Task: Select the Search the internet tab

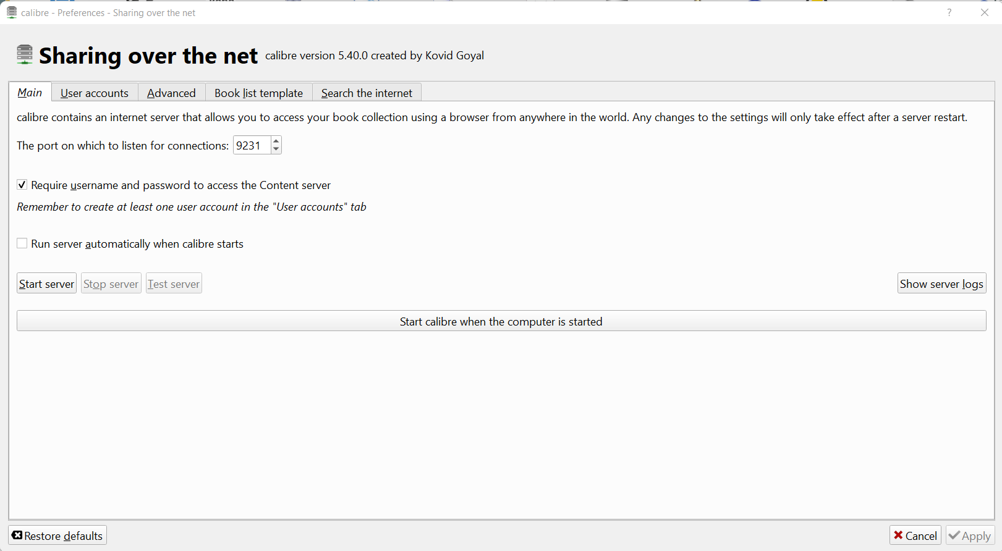Action: click(x=367, y=93)
